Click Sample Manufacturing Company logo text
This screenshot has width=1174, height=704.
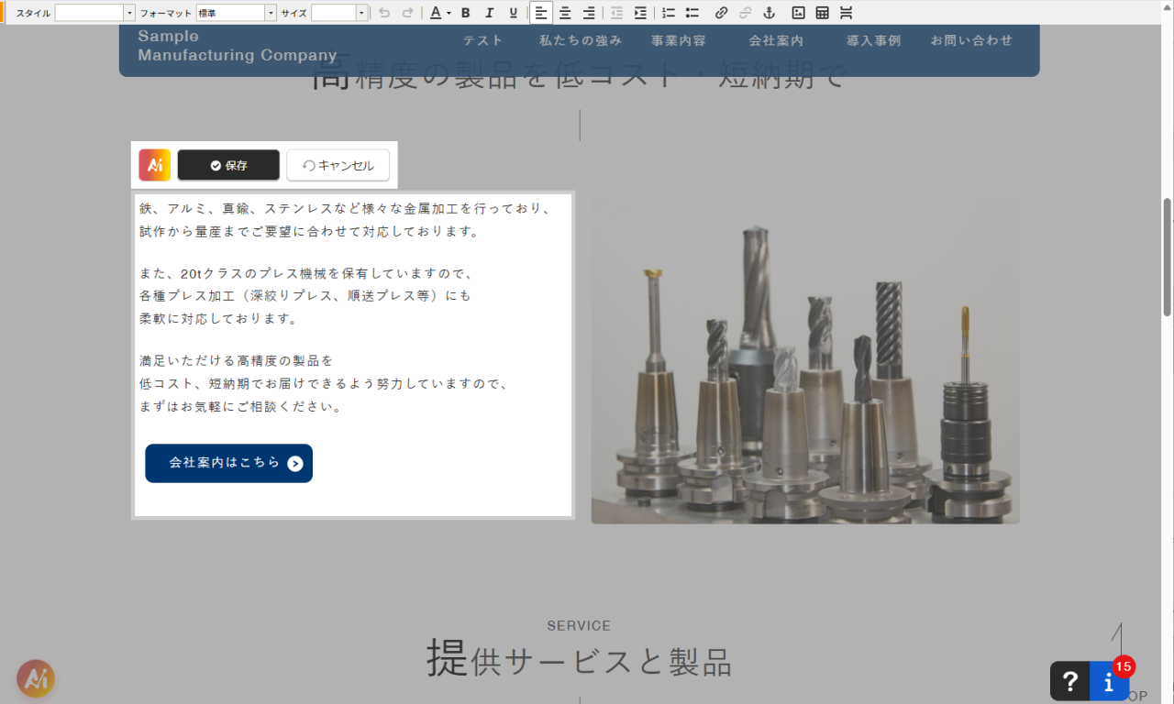click(x=238, y=46)
